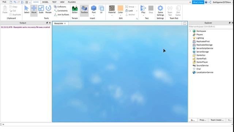234x132 pixels.
Task: Expand the Workspace tree node
Action: tap(190, 31)
